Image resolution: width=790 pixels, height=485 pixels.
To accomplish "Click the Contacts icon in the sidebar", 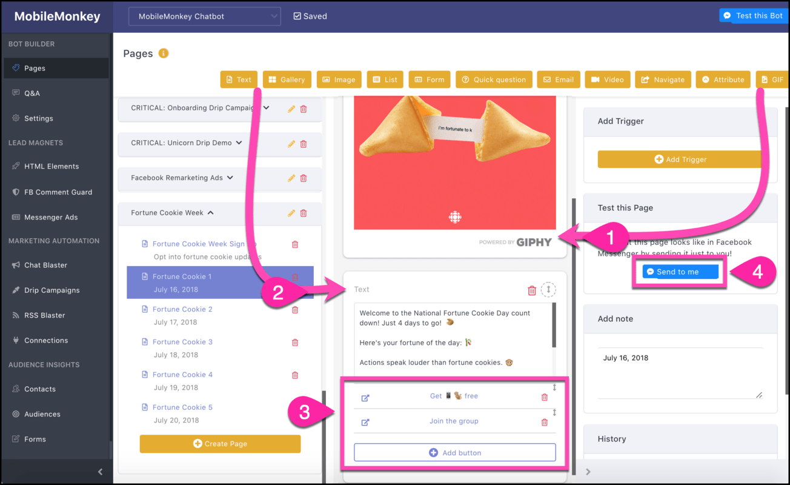I will (16, 389).
